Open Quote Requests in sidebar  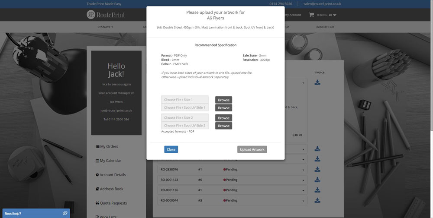click(x=111, y=203)
